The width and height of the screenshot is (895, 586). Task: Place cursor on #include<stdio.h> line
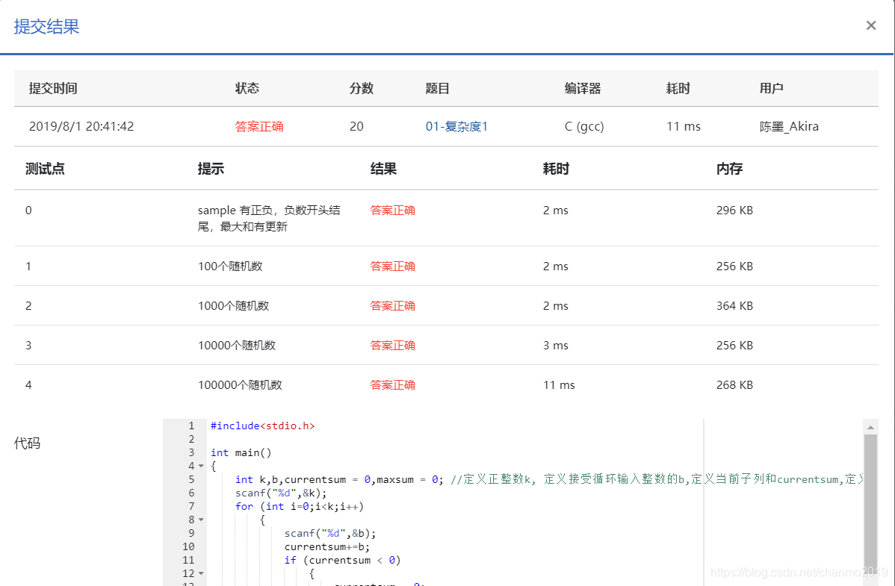tap(262, 426)
